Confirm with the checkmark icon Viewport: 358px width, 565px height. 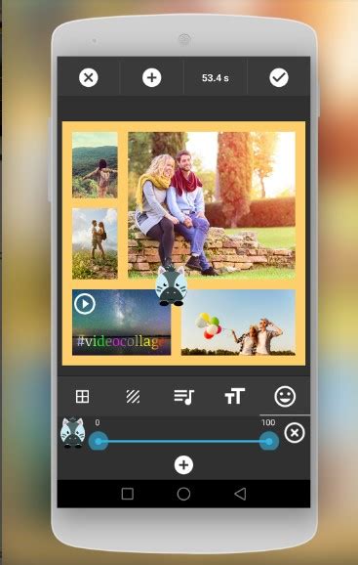point(279,77)
